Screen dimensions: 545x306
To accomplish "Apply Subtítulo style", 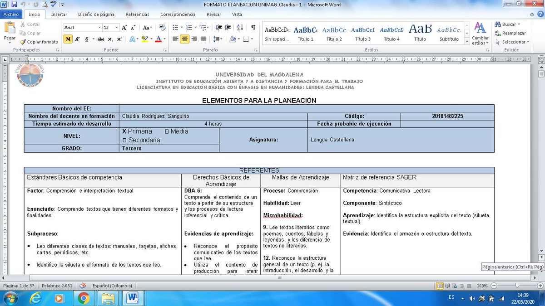I will tap(449, 34).
